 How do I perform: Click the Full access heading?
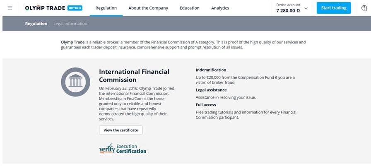[x=206, y=105]
